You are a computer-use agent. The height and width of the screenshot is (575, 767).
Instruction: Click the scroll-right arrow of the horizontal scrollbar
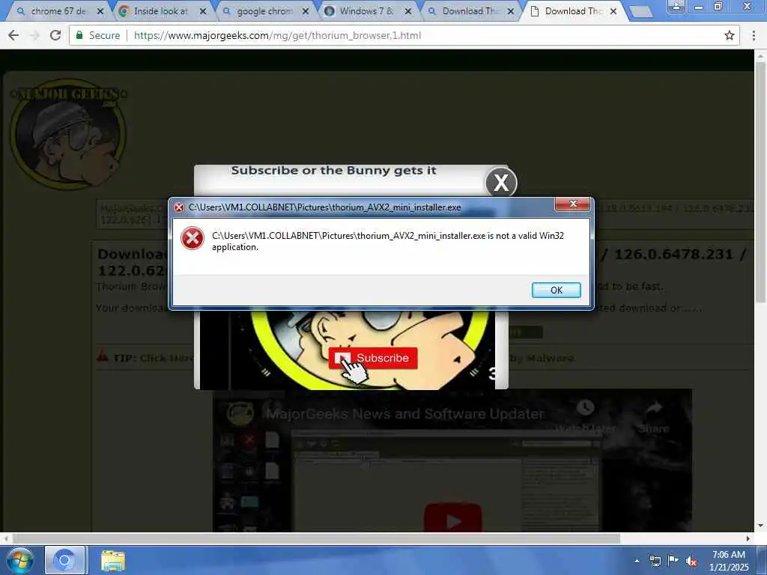(748, 538)
